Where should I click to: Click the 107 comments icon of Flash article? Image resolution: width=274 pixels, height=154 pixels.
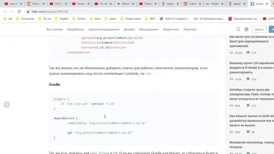point(248,106)
